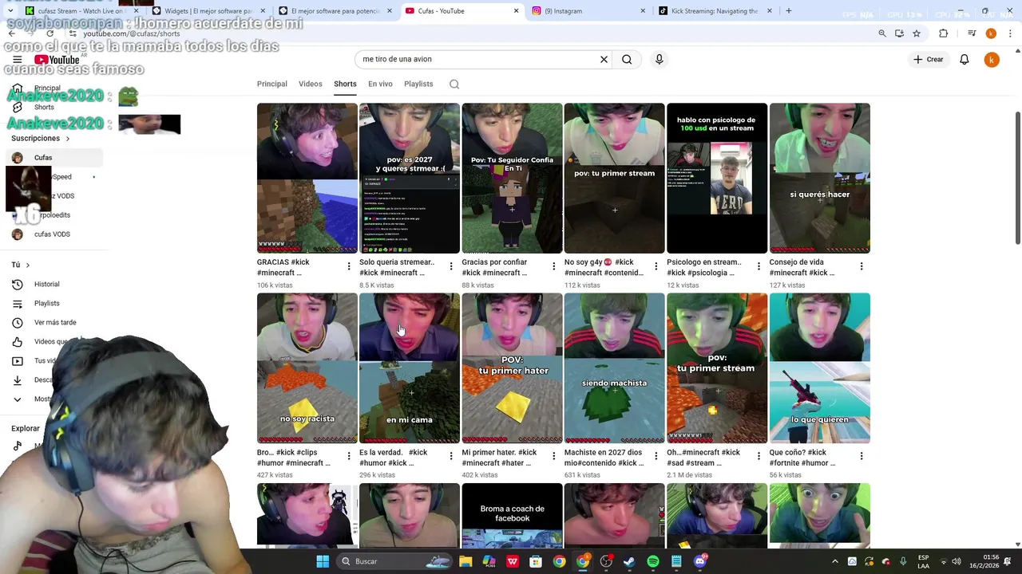Switch to the En vivo channel tab

pyautogui.click(x=380, y=84)
